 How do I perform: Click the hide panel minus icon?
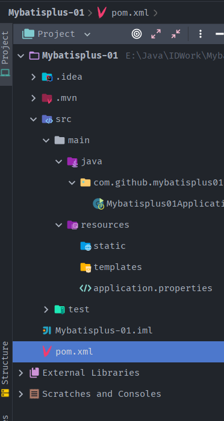pos(220,34)
